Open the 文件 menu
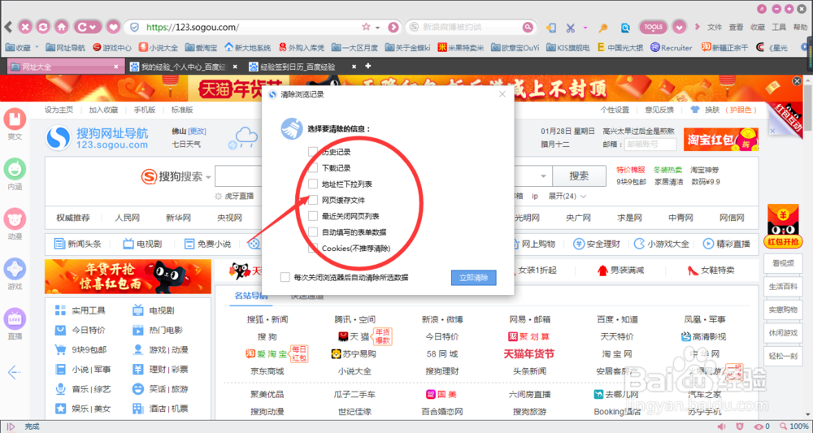Screen dimensions: 813x433 click(x=715, y=28)
